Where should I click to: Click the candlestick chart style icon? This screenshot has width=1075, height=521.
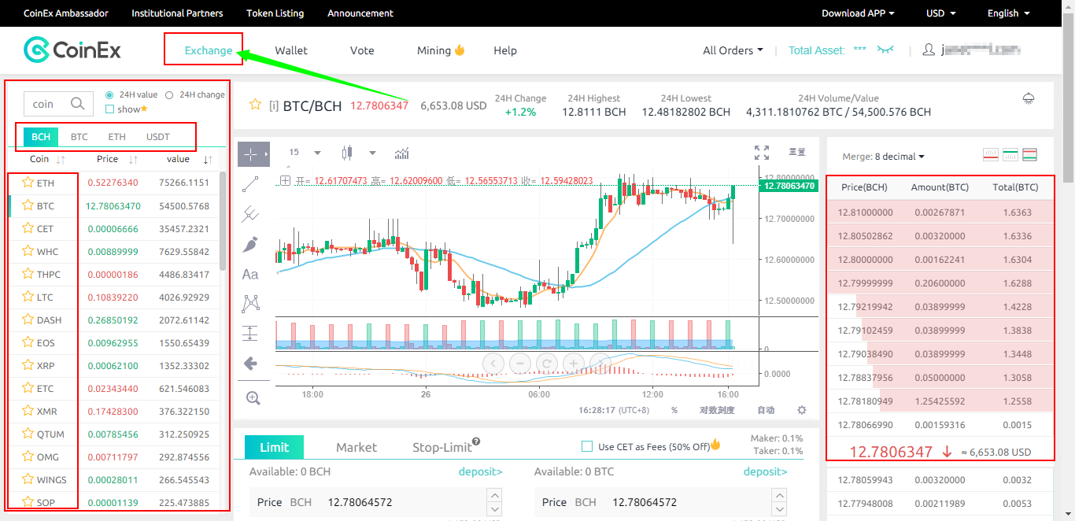point(345,153)
